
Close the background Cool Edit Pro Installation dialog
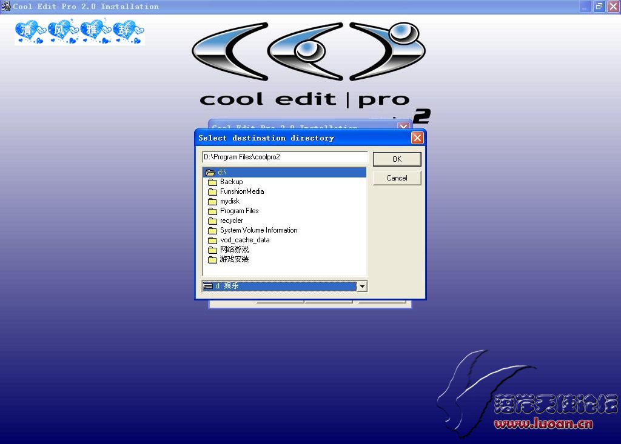[x=403, y=126]
